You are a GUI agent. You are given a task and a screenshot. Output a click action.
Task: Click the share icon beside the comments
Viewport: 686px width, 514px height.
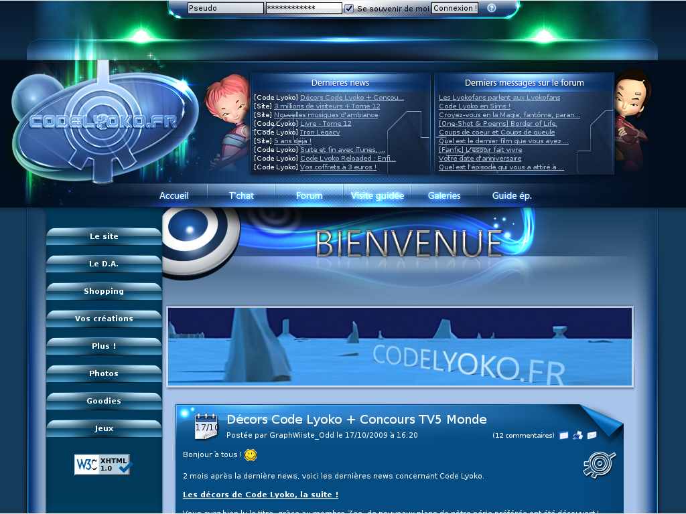coord(578,435)
